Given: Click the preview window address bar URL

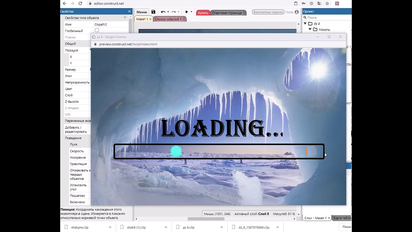Looking at the screenshot, I should tap(128, 44).
